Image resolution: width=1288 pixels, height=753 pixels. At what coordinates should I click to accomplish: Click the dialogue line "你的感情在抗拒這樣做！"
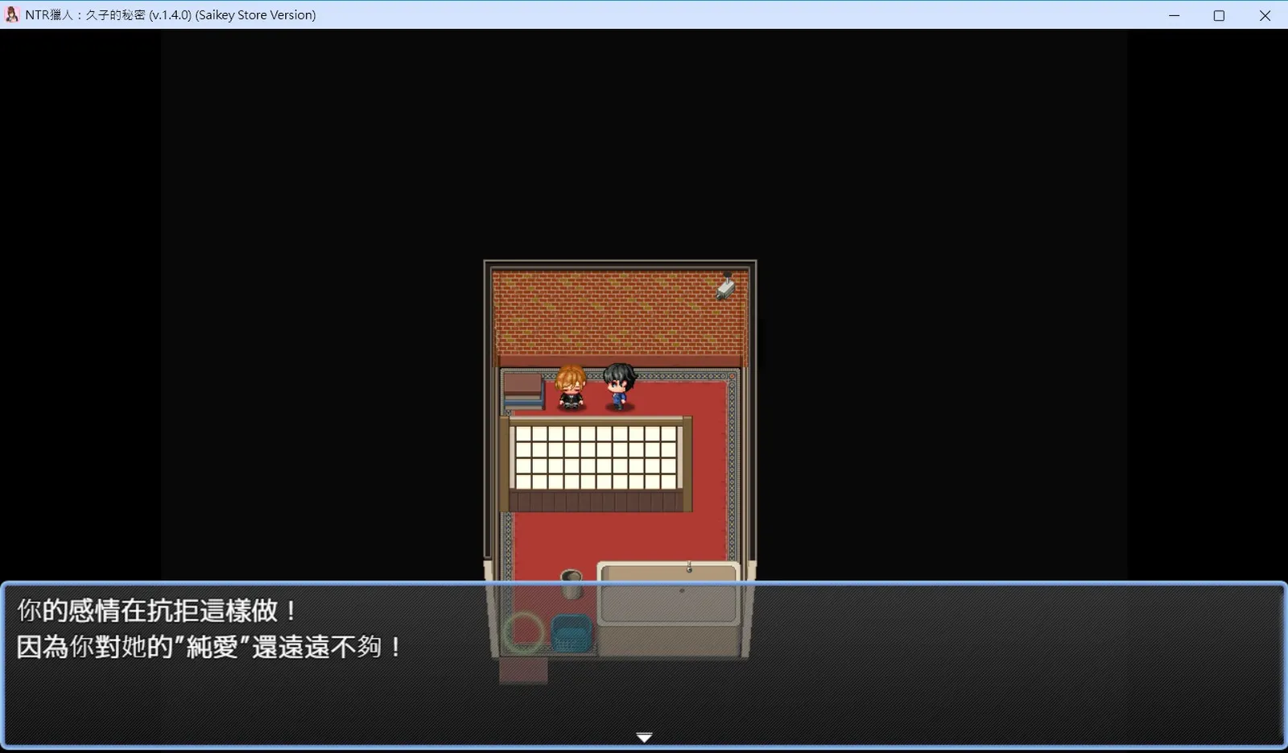pos(158,610)
